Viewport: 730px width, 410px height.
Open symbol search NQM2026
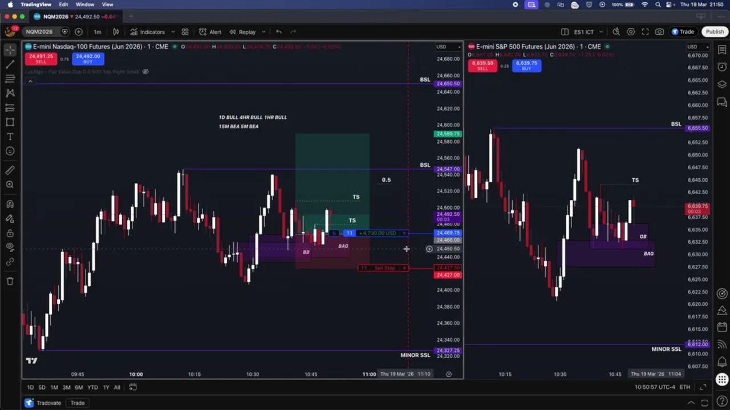coord(39,32)
